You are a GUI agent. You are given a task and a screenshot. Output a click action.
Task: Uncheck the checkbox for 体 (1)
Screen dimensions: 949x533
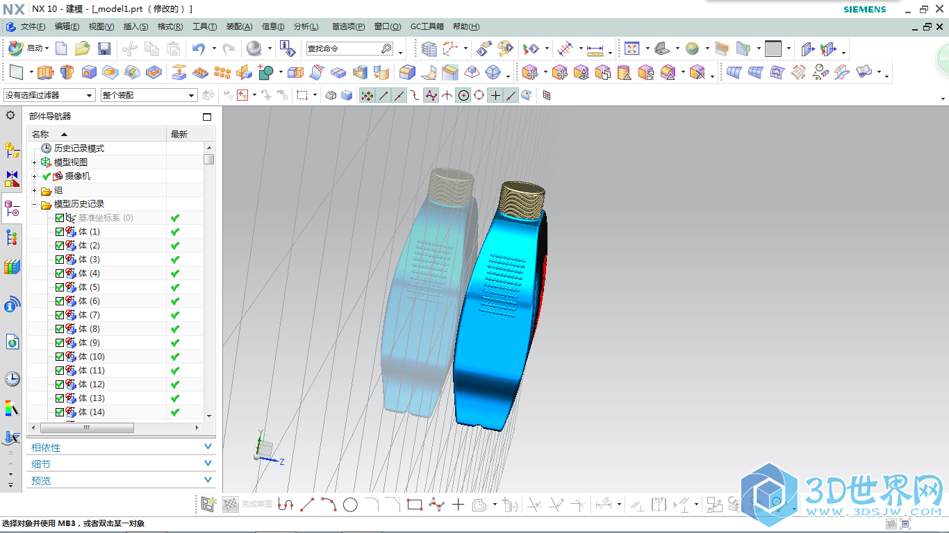[59, 232]
